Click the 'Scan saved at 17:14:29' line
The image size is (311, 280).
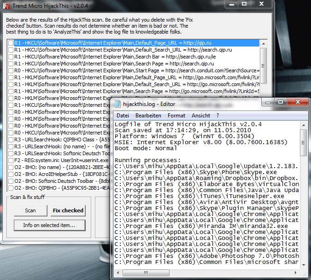182,130
